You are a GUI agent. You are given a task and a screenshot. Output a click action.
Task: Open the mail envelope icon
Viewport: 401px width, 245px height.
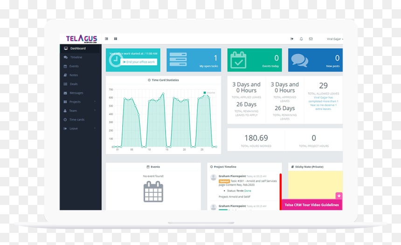tap(311, 39)
